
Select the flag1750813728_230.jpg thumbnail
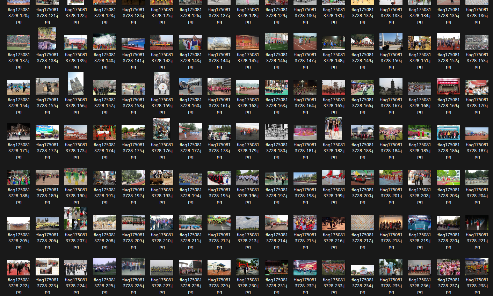248,267
